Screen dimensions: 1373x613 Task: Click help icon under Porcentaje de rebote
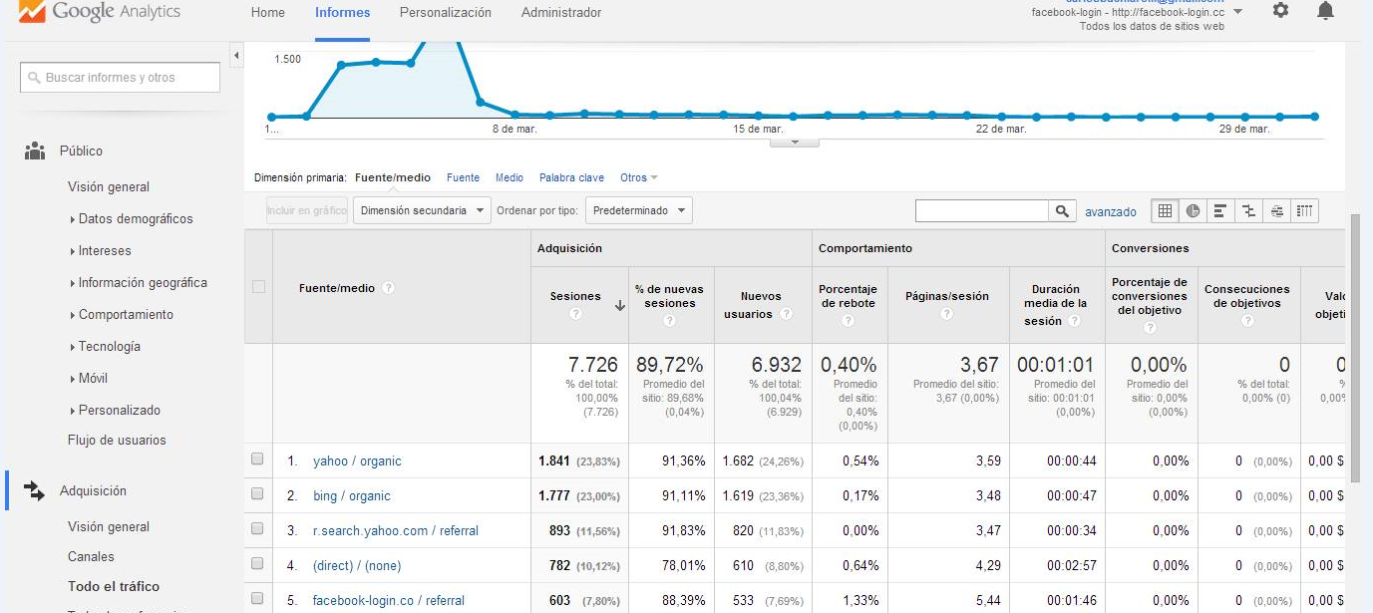[x=848, y=321]
